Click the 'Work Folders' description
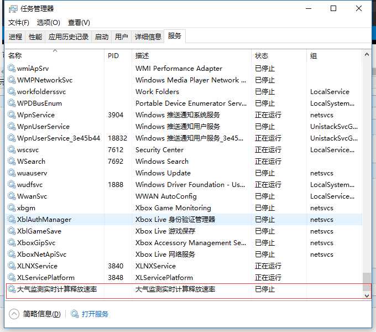Screen dimensions: 376x332 (x=157, y=91)
